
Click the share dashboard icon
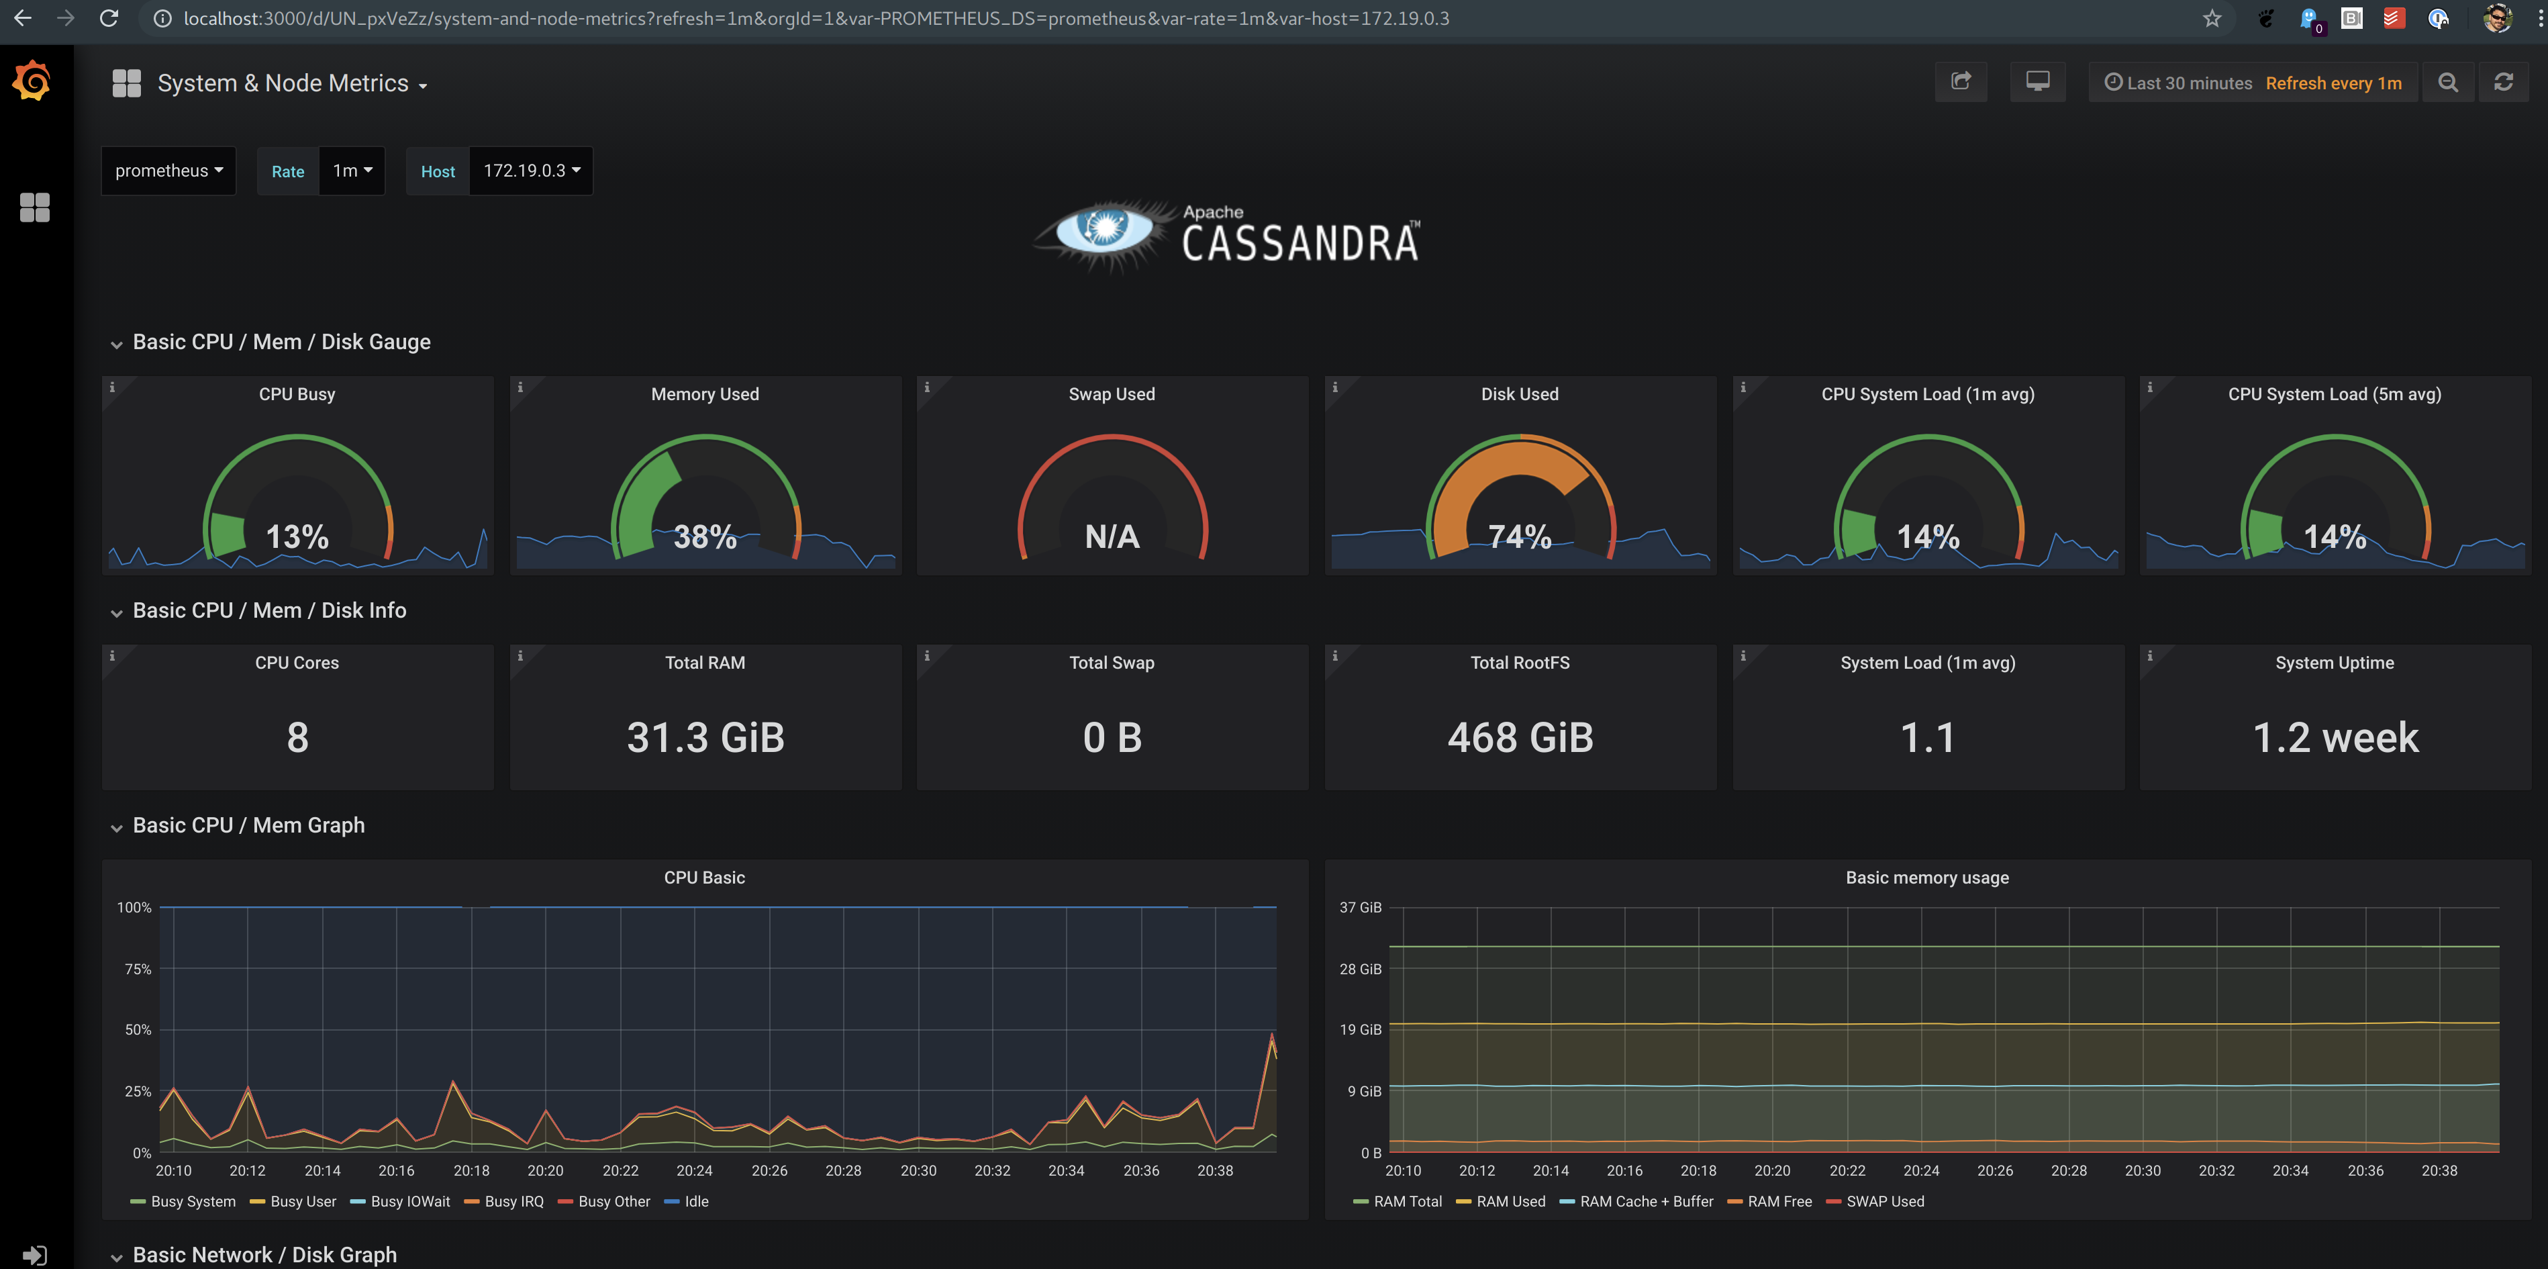coord(1961,81)
